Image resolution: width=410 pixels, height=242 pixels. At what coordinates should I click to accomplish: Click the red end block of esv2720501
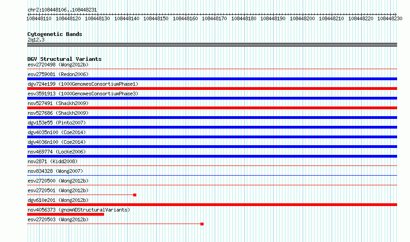[x=135, y=195]
